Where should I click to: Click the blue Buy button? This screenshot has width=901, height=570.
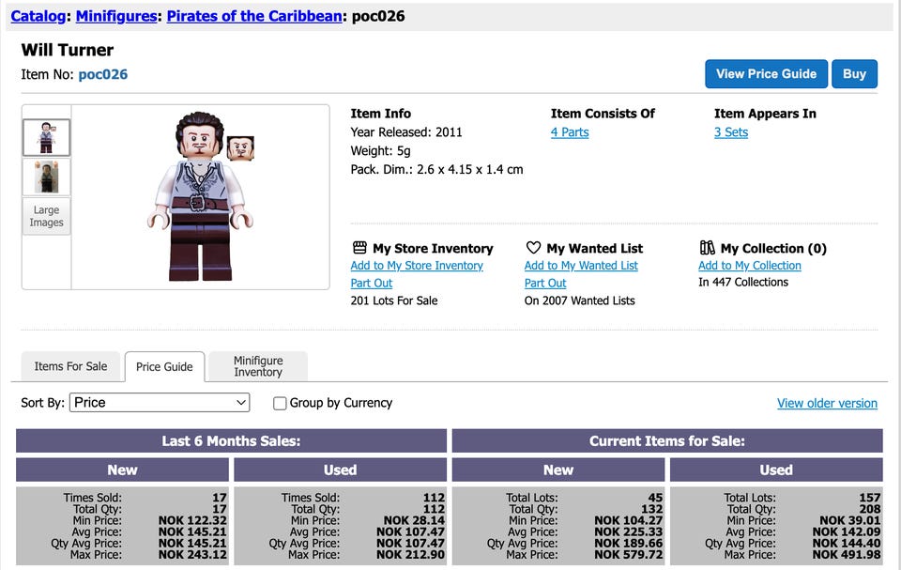(854, 73)
